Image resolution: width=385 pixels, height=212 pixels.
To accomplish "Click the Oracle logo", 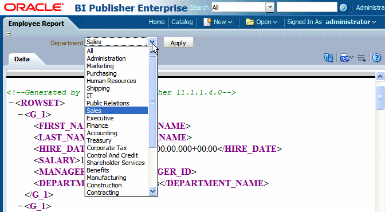I will point(34,7).
